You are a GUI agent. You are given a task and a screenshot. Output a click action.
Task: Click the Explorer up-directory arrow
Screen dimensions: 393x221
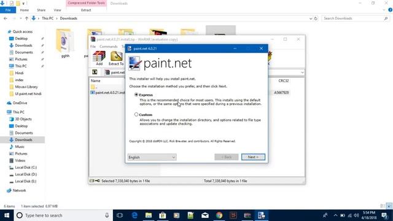[x=26, y=18]
